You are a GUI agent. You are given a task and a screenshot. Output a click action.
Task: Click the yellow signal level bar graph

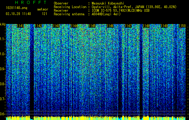tap(96, 118)
